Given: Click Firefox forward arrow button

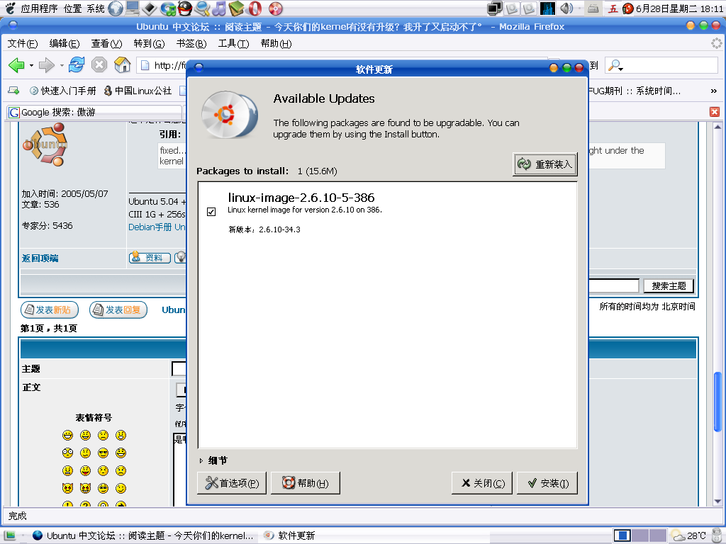Looking at the screenshot, I should (46, 65).
